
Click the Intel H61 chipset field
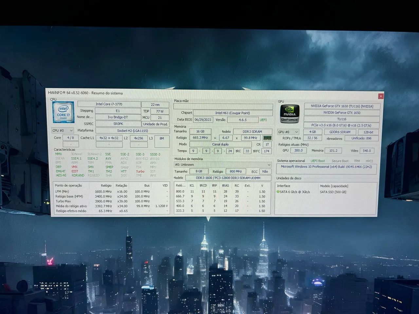(x=232, y=113)
